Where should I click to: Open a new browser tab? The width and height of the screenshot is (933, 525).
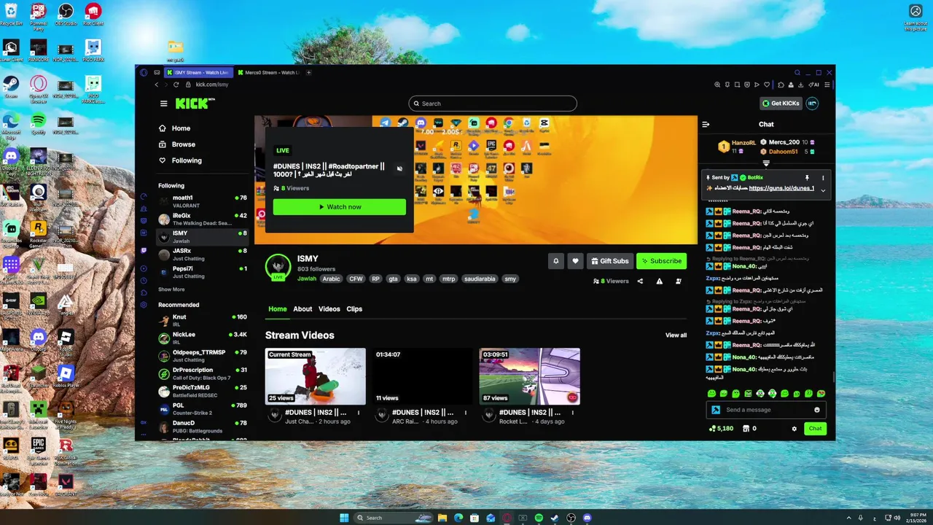309,73
